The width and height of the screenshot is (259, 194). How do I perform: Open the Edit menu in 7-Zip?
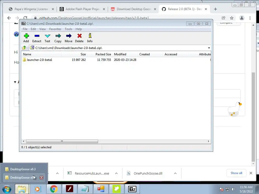(33, 29)
